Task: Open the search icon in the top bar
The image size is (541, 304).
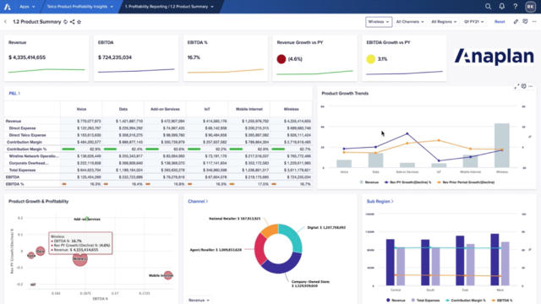Action: pos(488,7)
